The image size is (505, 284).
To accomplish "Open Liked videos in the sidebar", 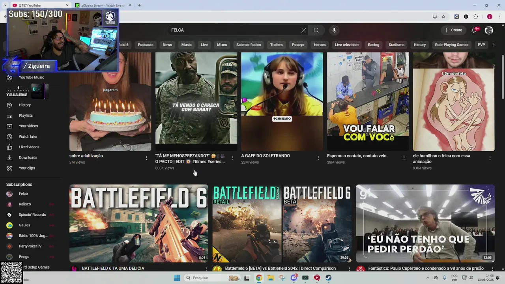I will 31,147.
